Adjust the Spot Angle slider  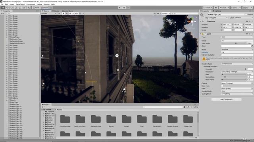(x=233, y=43)
